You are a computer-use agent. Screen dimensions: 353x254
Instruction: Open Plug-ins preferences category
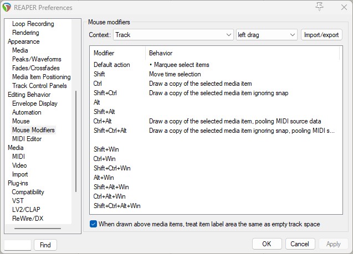[x=18, y=183]
